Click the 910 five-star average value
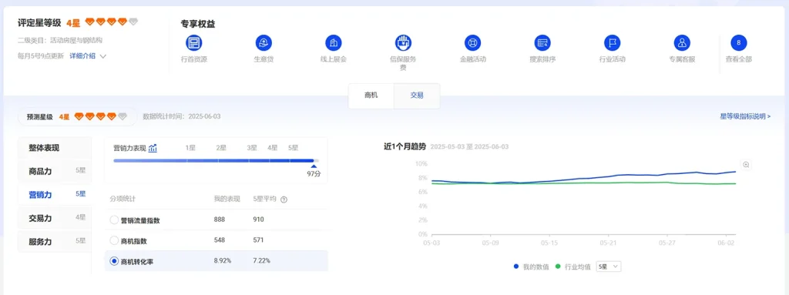 pyautogui.click(x=258, y=220)
